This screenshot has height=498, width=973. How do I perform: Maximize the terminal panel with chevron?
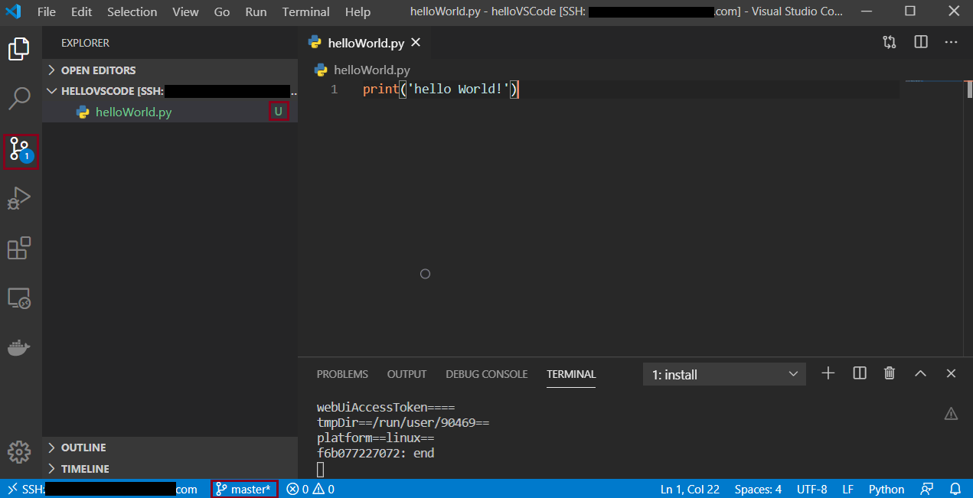click(x=920, y=373)
